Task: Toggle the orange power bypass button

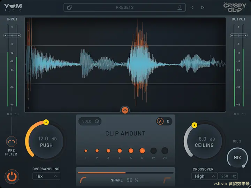Action: (12, 177)
